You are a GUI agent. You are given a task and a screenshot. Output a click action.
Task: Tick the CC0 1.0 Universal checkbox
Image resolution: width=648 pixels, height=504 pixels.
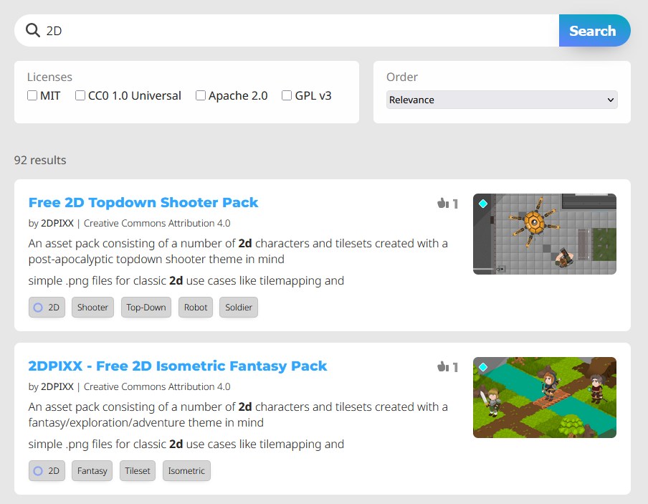[80, 95]
